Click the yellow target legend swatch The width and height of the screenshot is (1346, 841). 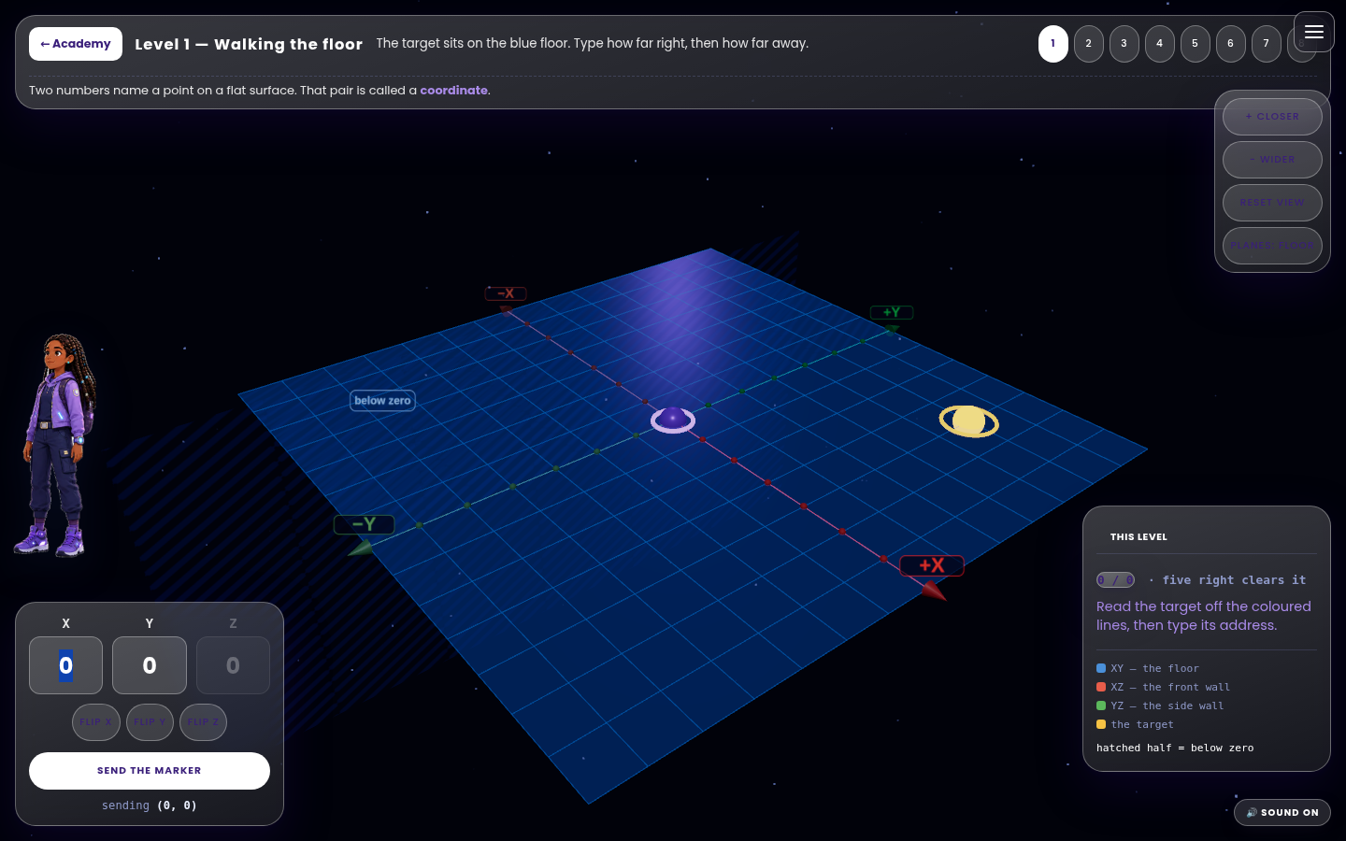pos(1101,724)
